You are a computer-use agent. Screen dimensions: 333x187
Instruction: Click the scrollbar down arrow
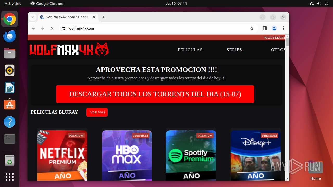pos(287,179)
